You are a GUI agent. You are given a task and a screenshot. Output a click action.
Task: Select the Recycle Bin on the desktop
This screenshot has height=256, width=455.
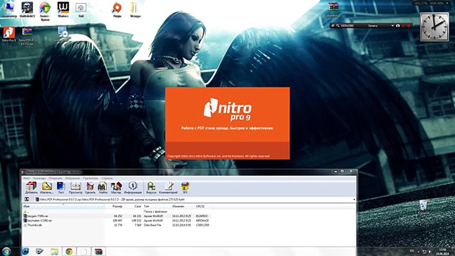click(423, 207)
